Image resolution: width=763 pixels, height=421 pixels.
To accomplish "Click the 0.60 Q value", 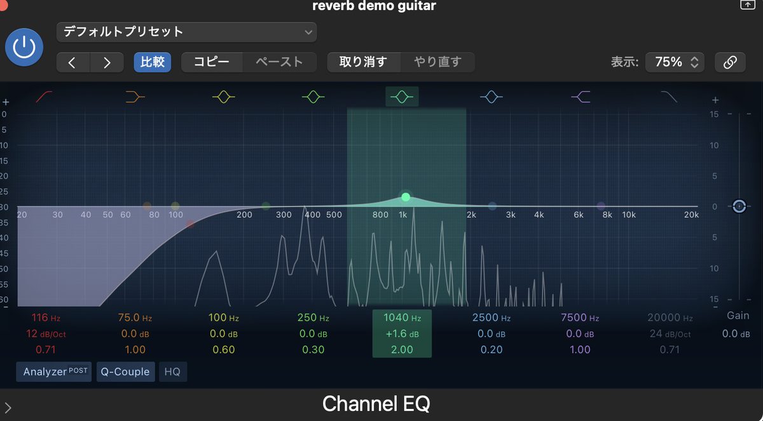I will pyautogui.click(x=224, y=350).
